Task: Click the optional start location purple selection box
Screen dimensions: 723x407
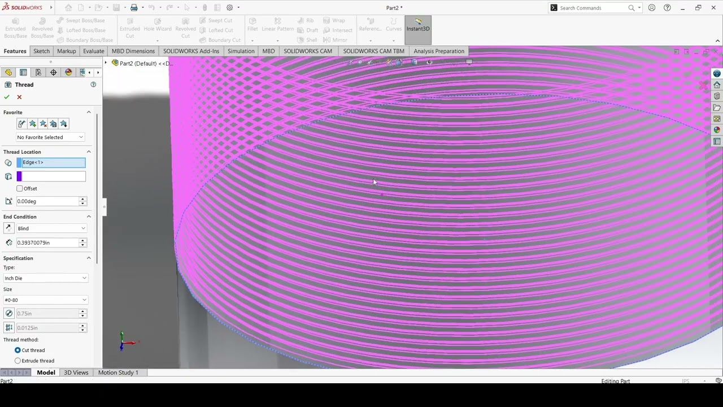Action: (x=51, y=176)
